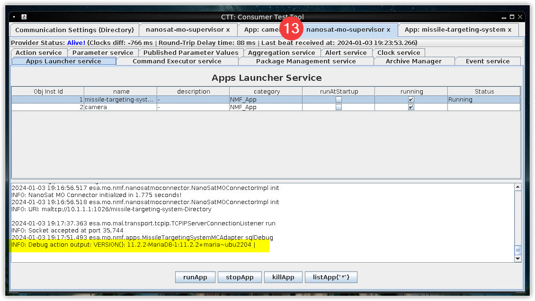
Task: Click the Java icon in the title bar
Action: (x=24, y=17)
